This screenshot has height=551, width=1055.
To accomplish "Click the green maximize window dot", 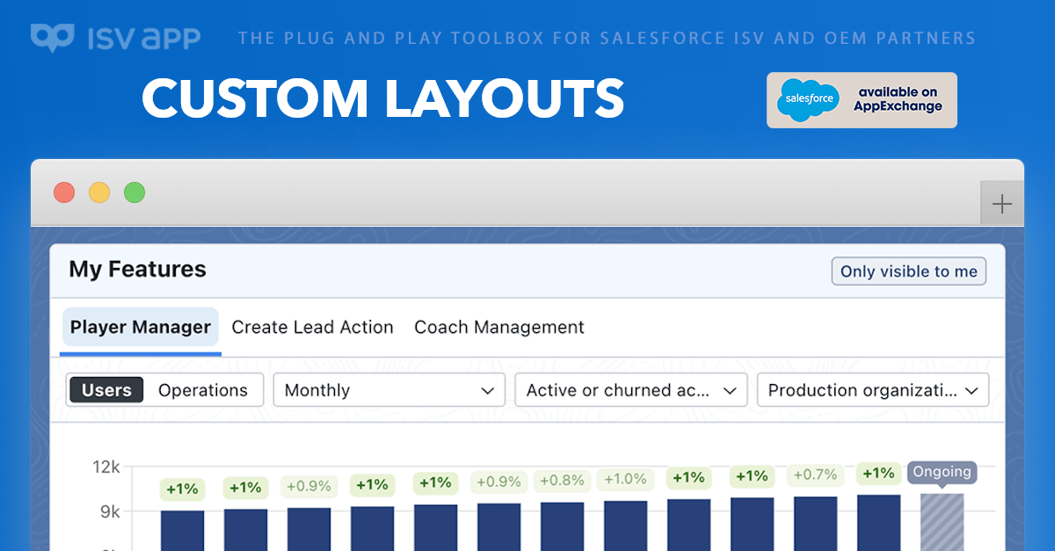I will (135, 192).
